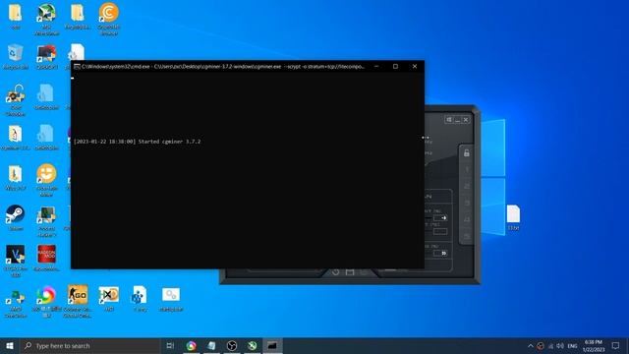Open the Steam desktop shortcut
629x354 pixels.
click(16, 217)
